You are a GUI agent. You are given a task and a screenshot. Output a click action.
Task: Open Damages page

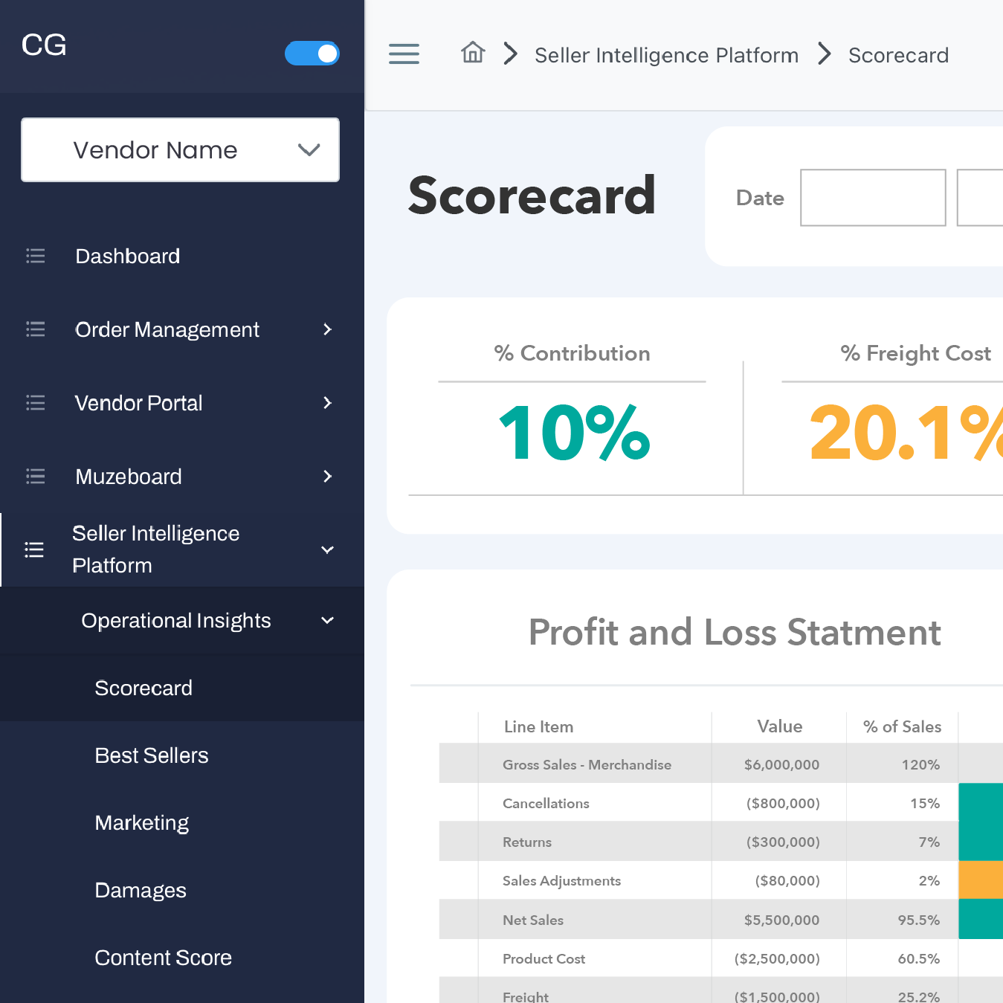141,891
